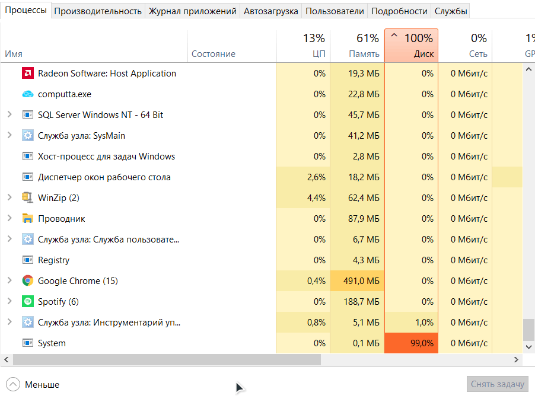Screen dimensions: 535x402
Task: Expand the Google Chrome process group
Action: 9,281
